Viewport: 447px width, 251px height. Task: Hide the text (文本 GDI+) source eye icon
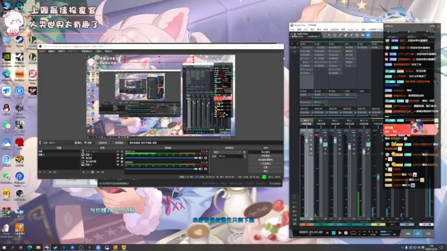pos(118,151)
